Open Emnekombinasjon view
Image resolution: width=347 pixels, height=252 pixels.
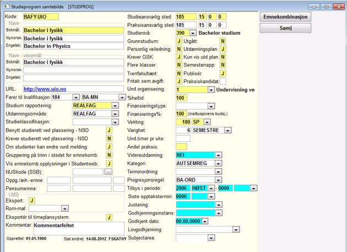click(285, 17)
